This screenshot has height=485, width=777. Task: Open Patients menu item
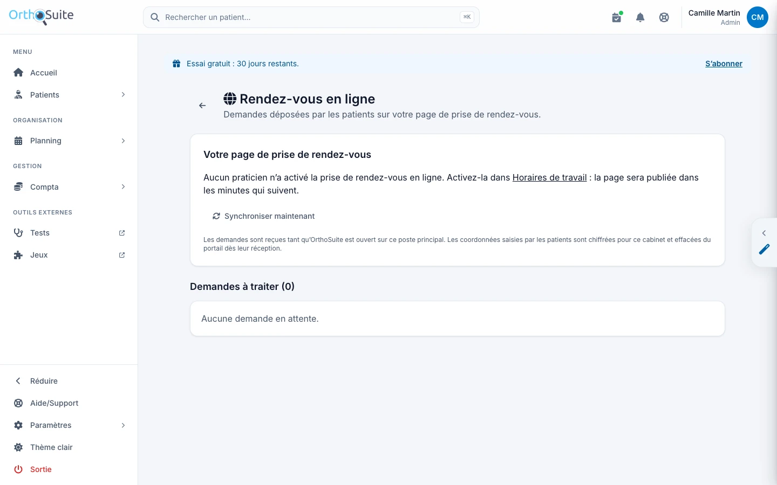pyautogui.click(x=69, y=95)
